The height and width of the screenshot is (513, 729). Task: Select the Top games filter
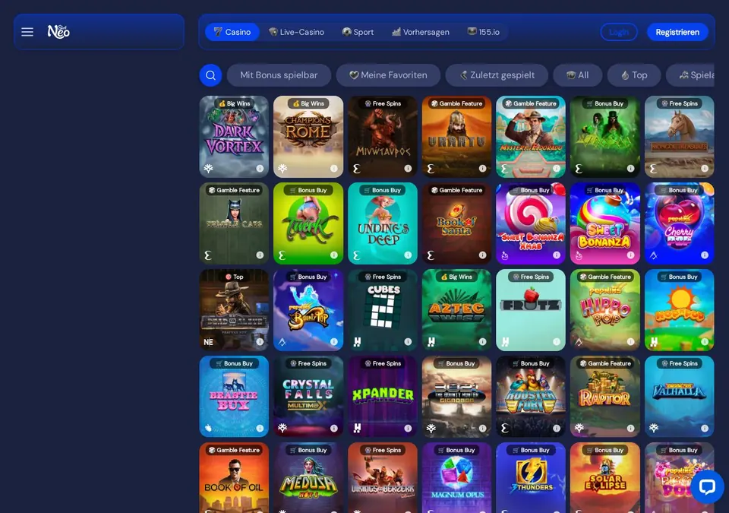[x=634, y=75]
